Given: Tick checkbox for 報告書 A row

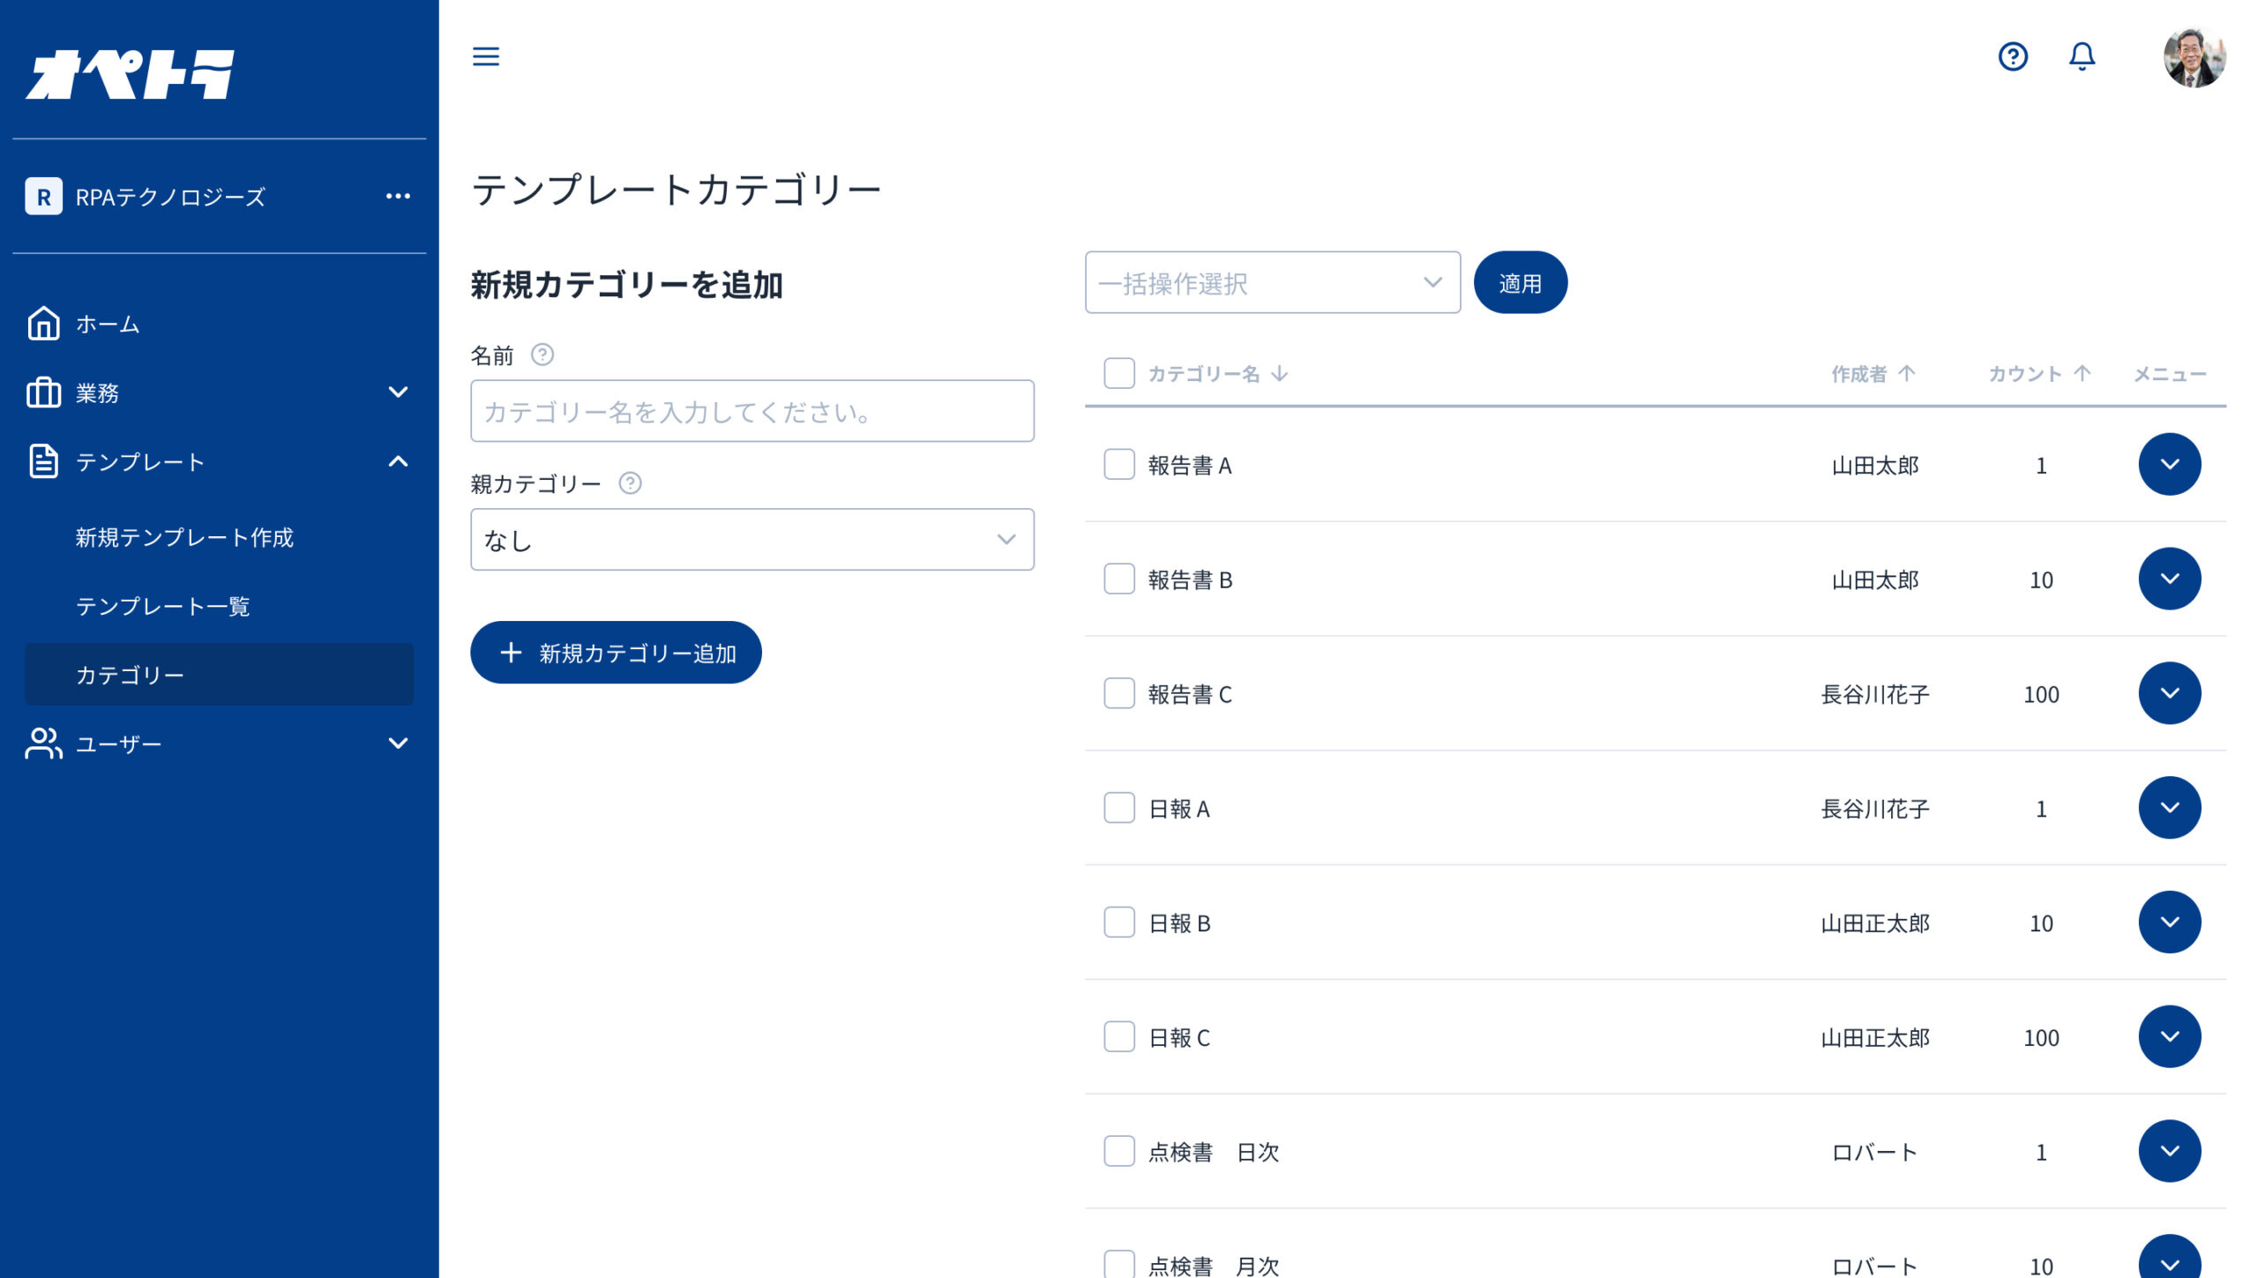Looking at the screenshot, I should coord(1119,465).
